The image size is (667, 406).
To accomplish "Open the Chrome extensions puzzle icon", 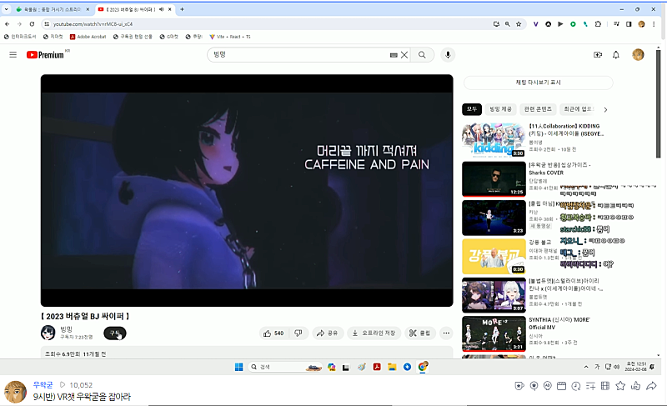I will point(598,24).
